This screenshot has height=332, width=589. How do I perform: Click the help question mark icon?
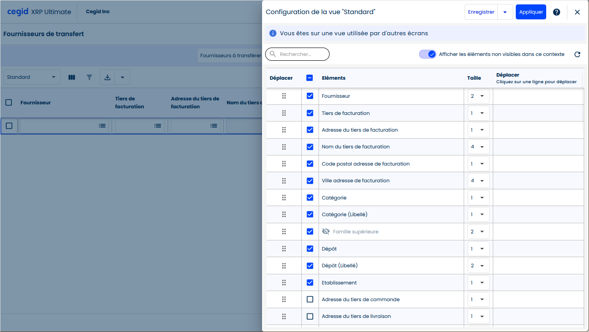(x=556, y=12)
